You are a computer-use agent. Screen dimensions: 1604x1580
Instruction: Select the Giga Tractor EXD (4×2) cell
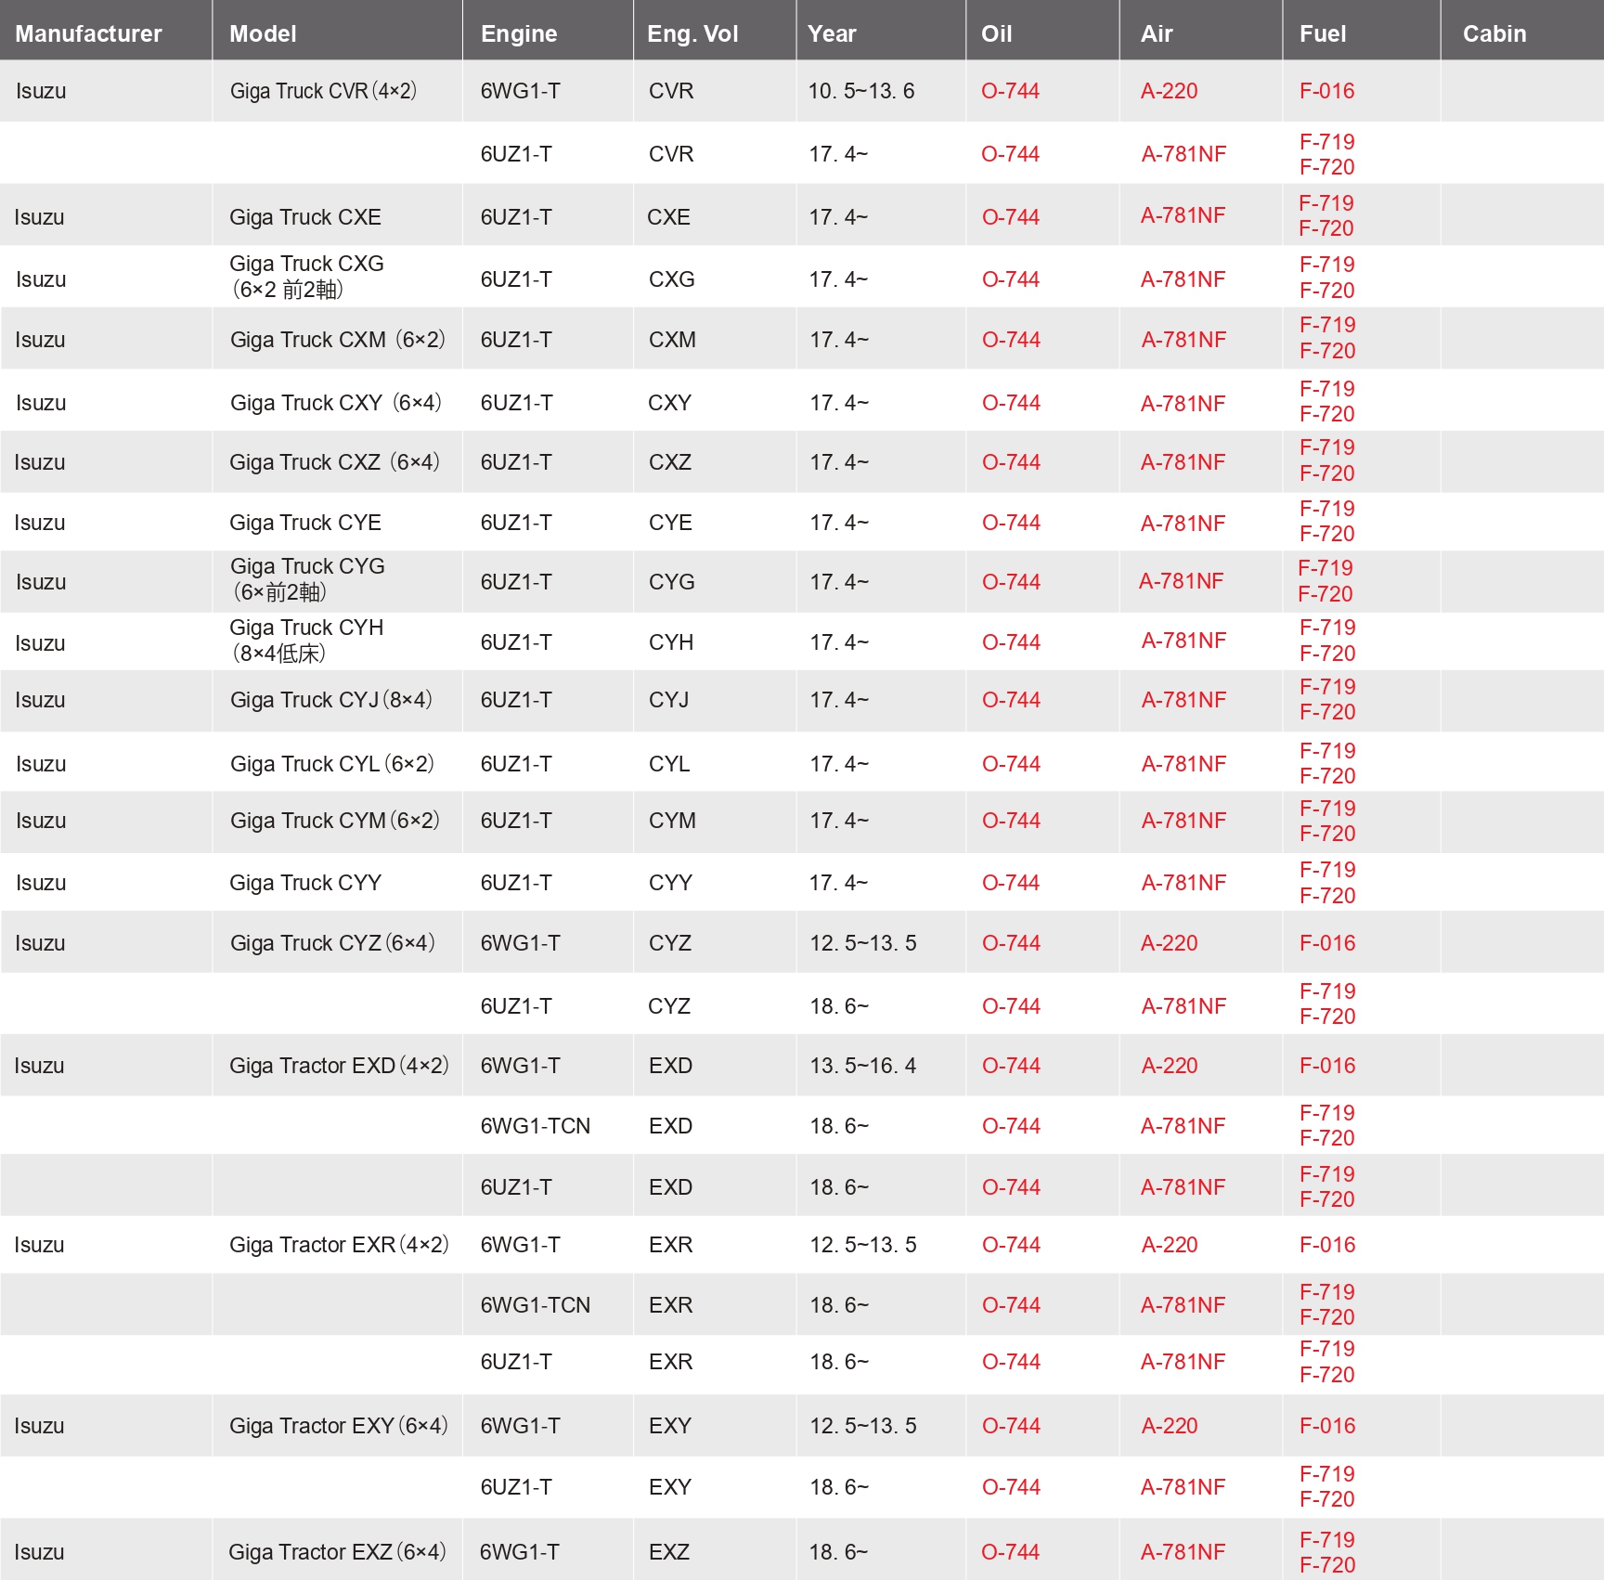(340, 1066)
